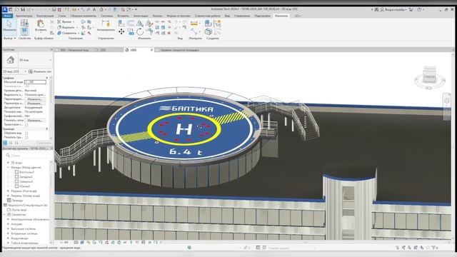
Task: Switch to the Управление ribbon tab
Action: [242, 16]
